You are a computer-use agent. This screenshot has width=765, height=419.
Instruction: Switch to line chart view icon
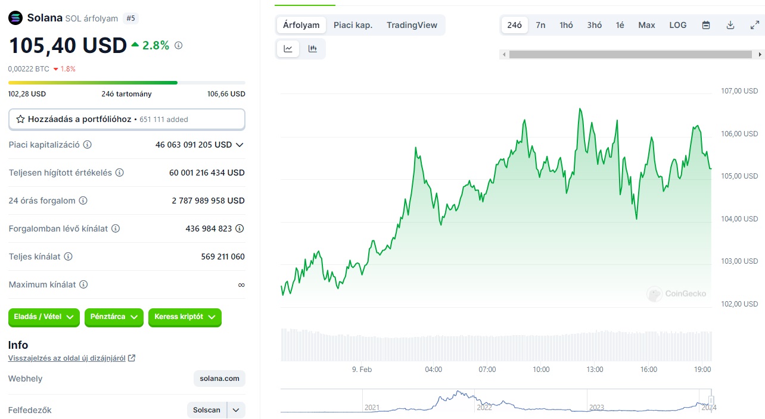point(288,49)
